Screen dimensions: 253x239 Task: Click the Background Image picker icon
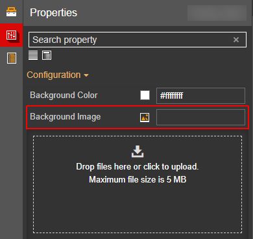tap(145, 118)
